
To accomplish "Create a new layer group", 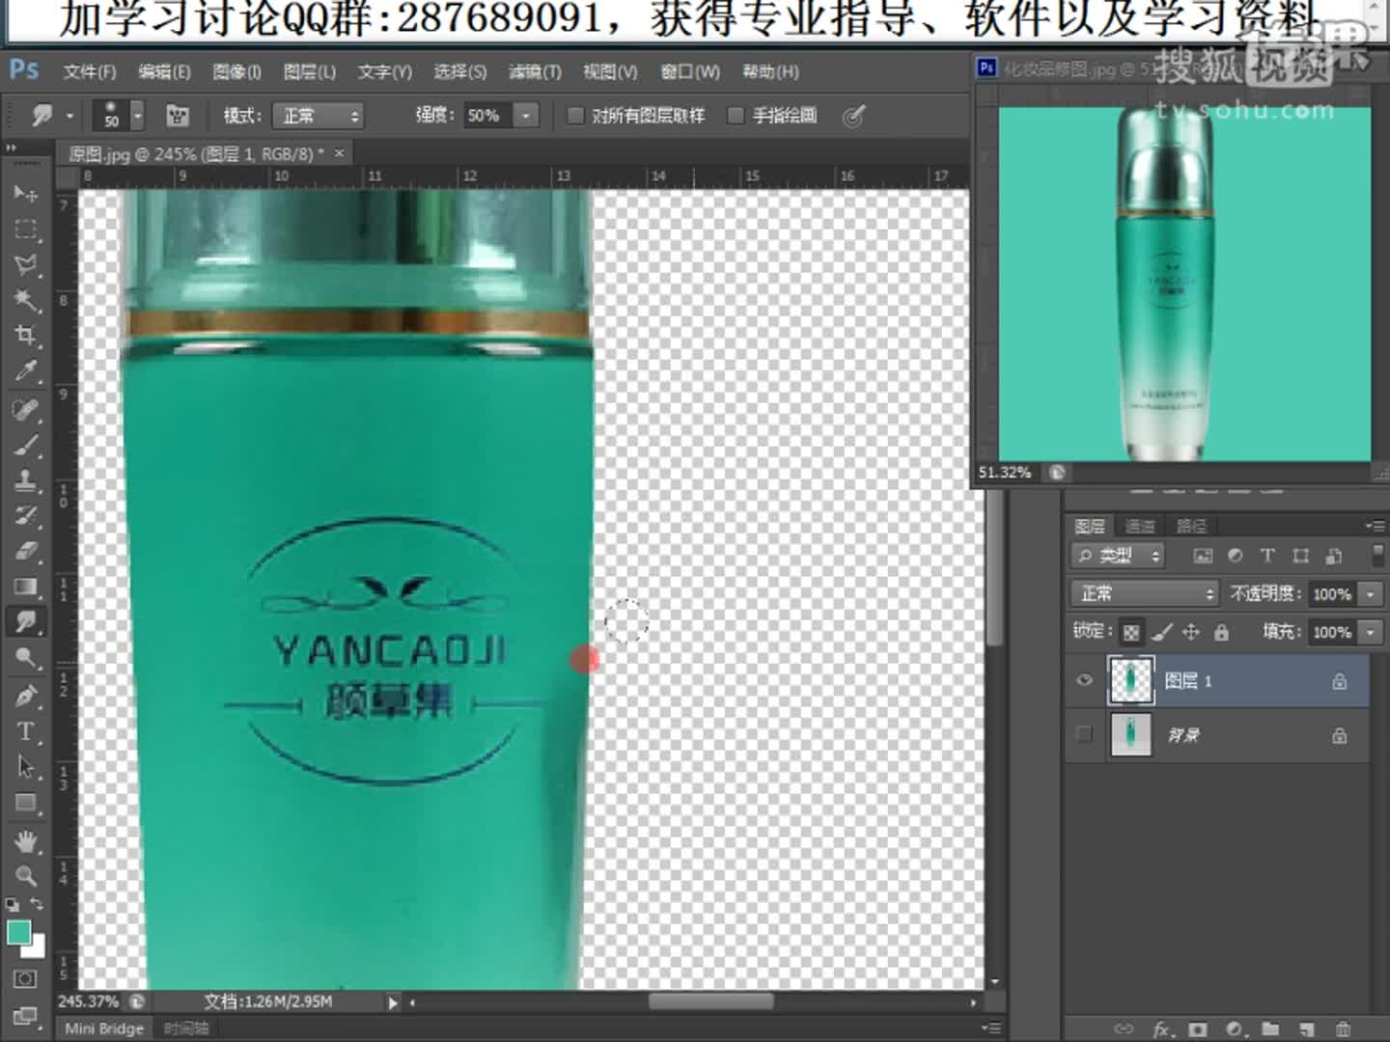I will (x=1270, y=1029).
